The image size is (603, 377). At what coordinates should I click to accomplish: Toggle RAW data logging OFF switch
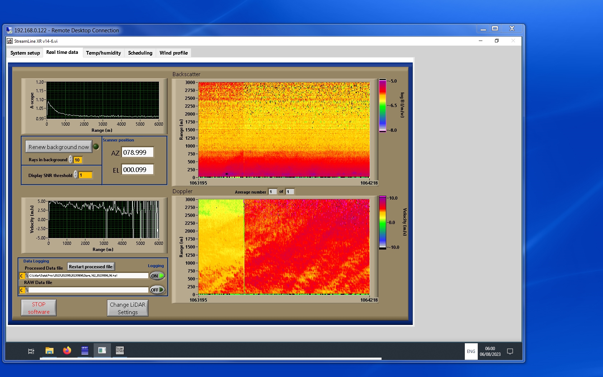point(157,290)
